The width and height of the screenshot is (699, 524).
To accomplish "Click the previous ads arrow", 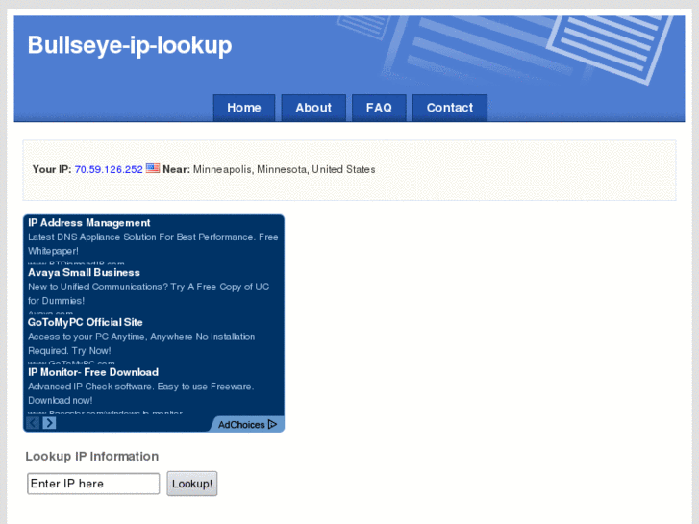I will [33, 423].
